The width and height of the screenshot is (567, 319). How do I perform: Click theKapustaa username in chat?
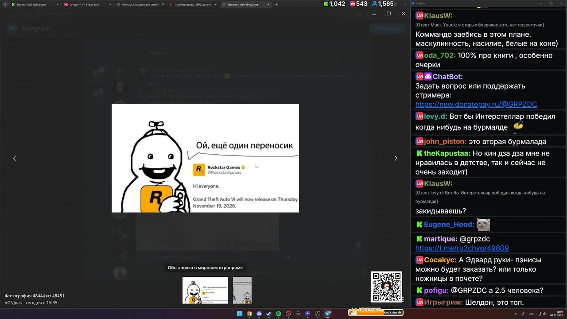[447, 153]
